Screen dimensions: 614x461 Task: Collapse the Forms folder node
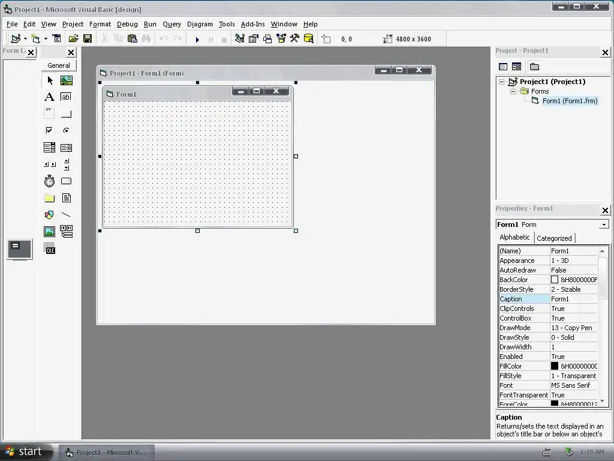click(513, 91)
